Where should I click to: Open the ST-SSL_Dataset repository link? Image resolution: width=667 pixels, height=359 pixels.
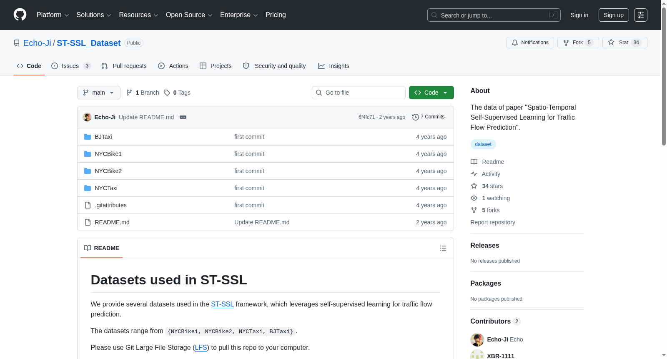click(89, 43)
